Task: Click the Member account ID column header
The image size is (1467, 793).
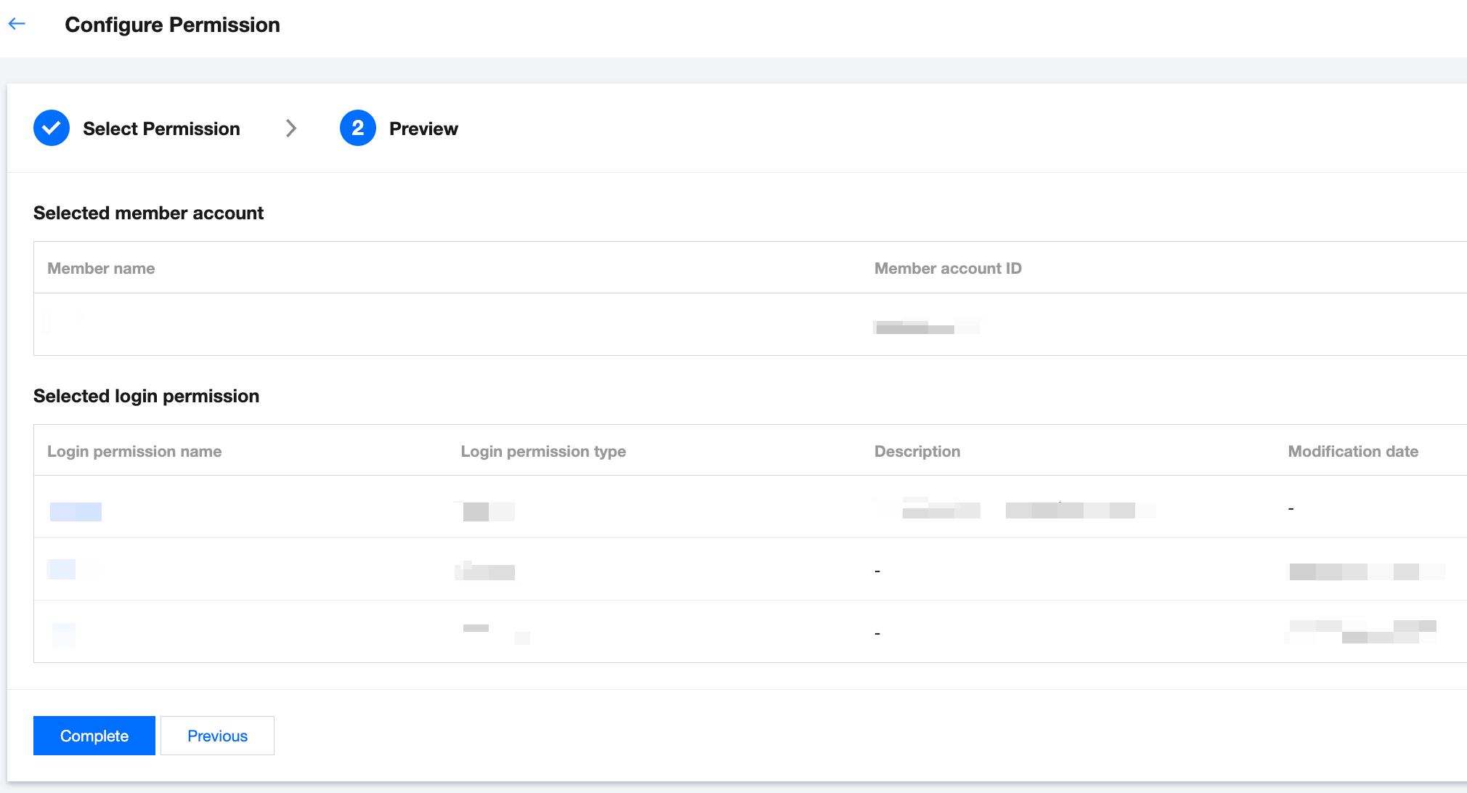Action: (948, 269)
